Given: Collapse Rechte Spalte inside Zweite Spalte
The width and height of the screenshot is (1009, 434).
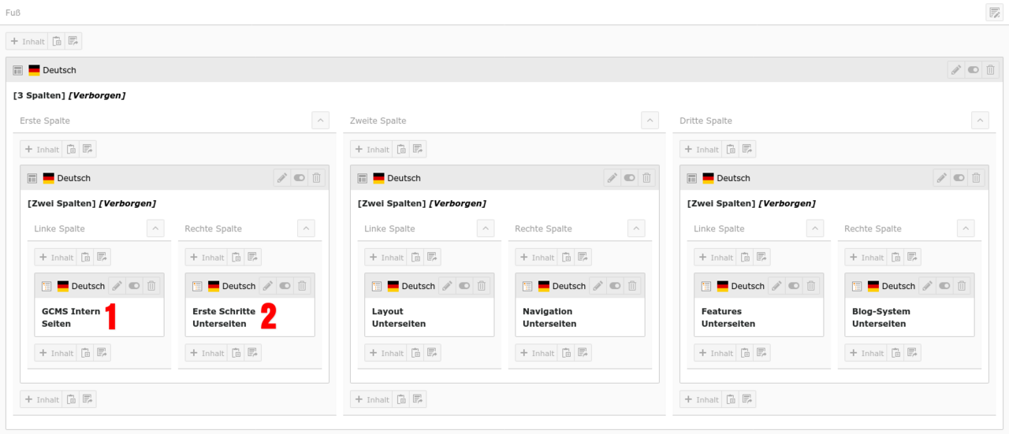Looking at the screenshot, I should point(636,228).
